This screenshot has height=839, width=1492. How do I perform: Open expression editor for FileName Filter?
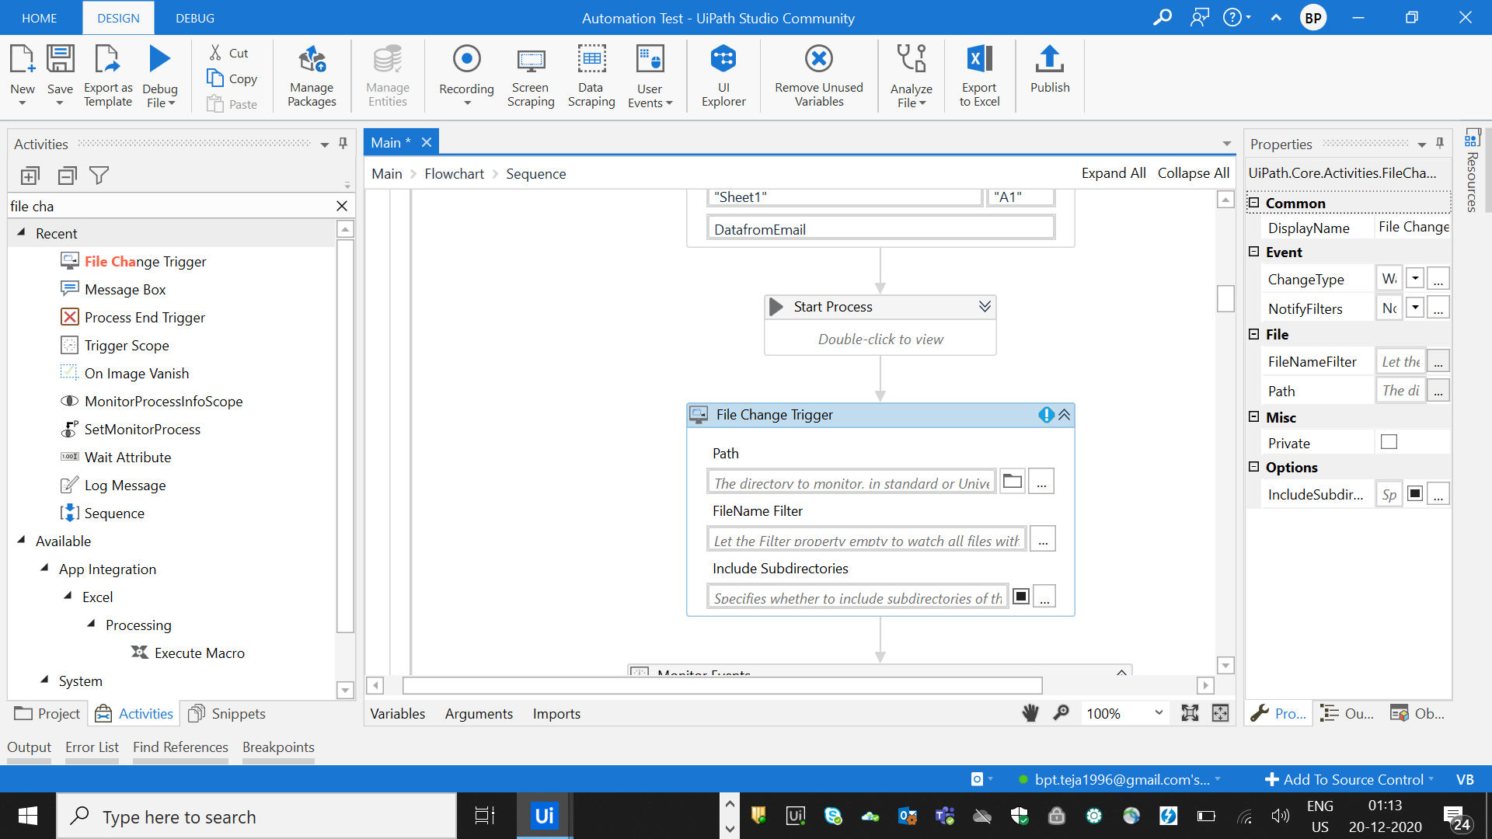coord(1043,539)
